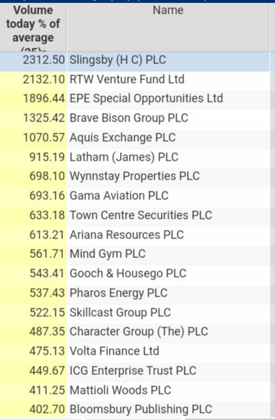Screen dimensions: 275x420
Task: Select the Slingsby (H C) PLC row
Action: click(x=135, y=59)
